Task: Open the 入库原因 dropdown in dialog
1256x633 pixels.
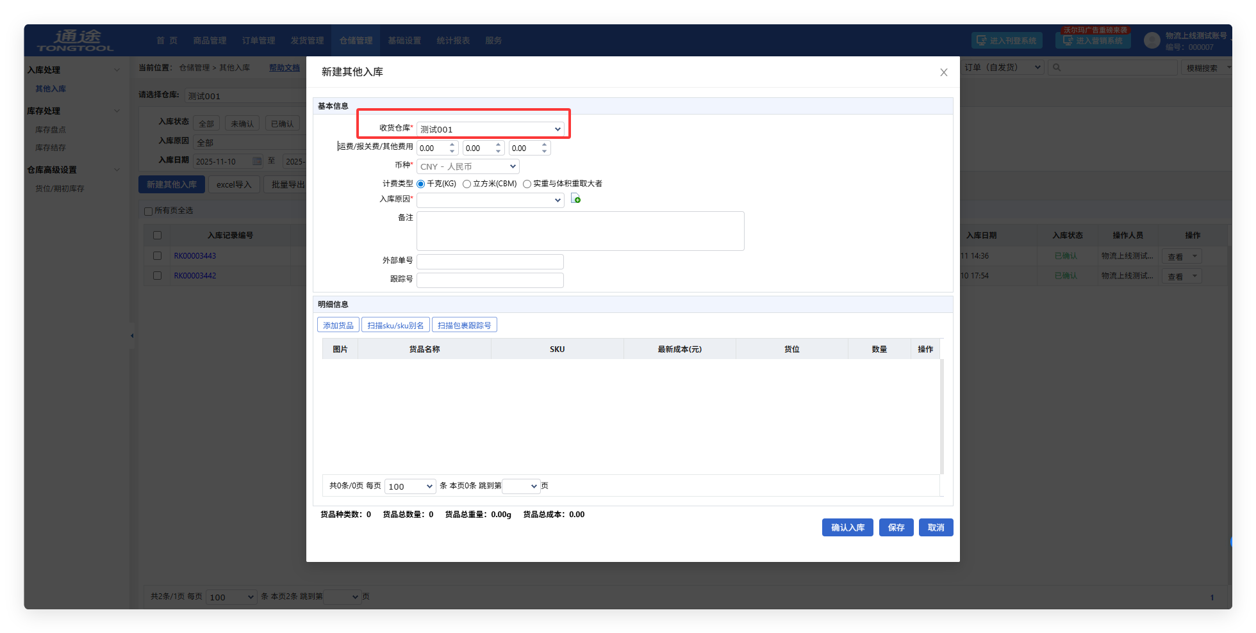Action: point(490,200)
